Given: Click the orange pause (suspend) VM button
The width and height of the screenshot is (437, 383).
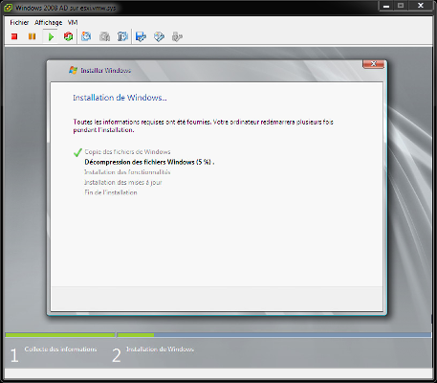Looking at the screenshot, I should 32,36.
